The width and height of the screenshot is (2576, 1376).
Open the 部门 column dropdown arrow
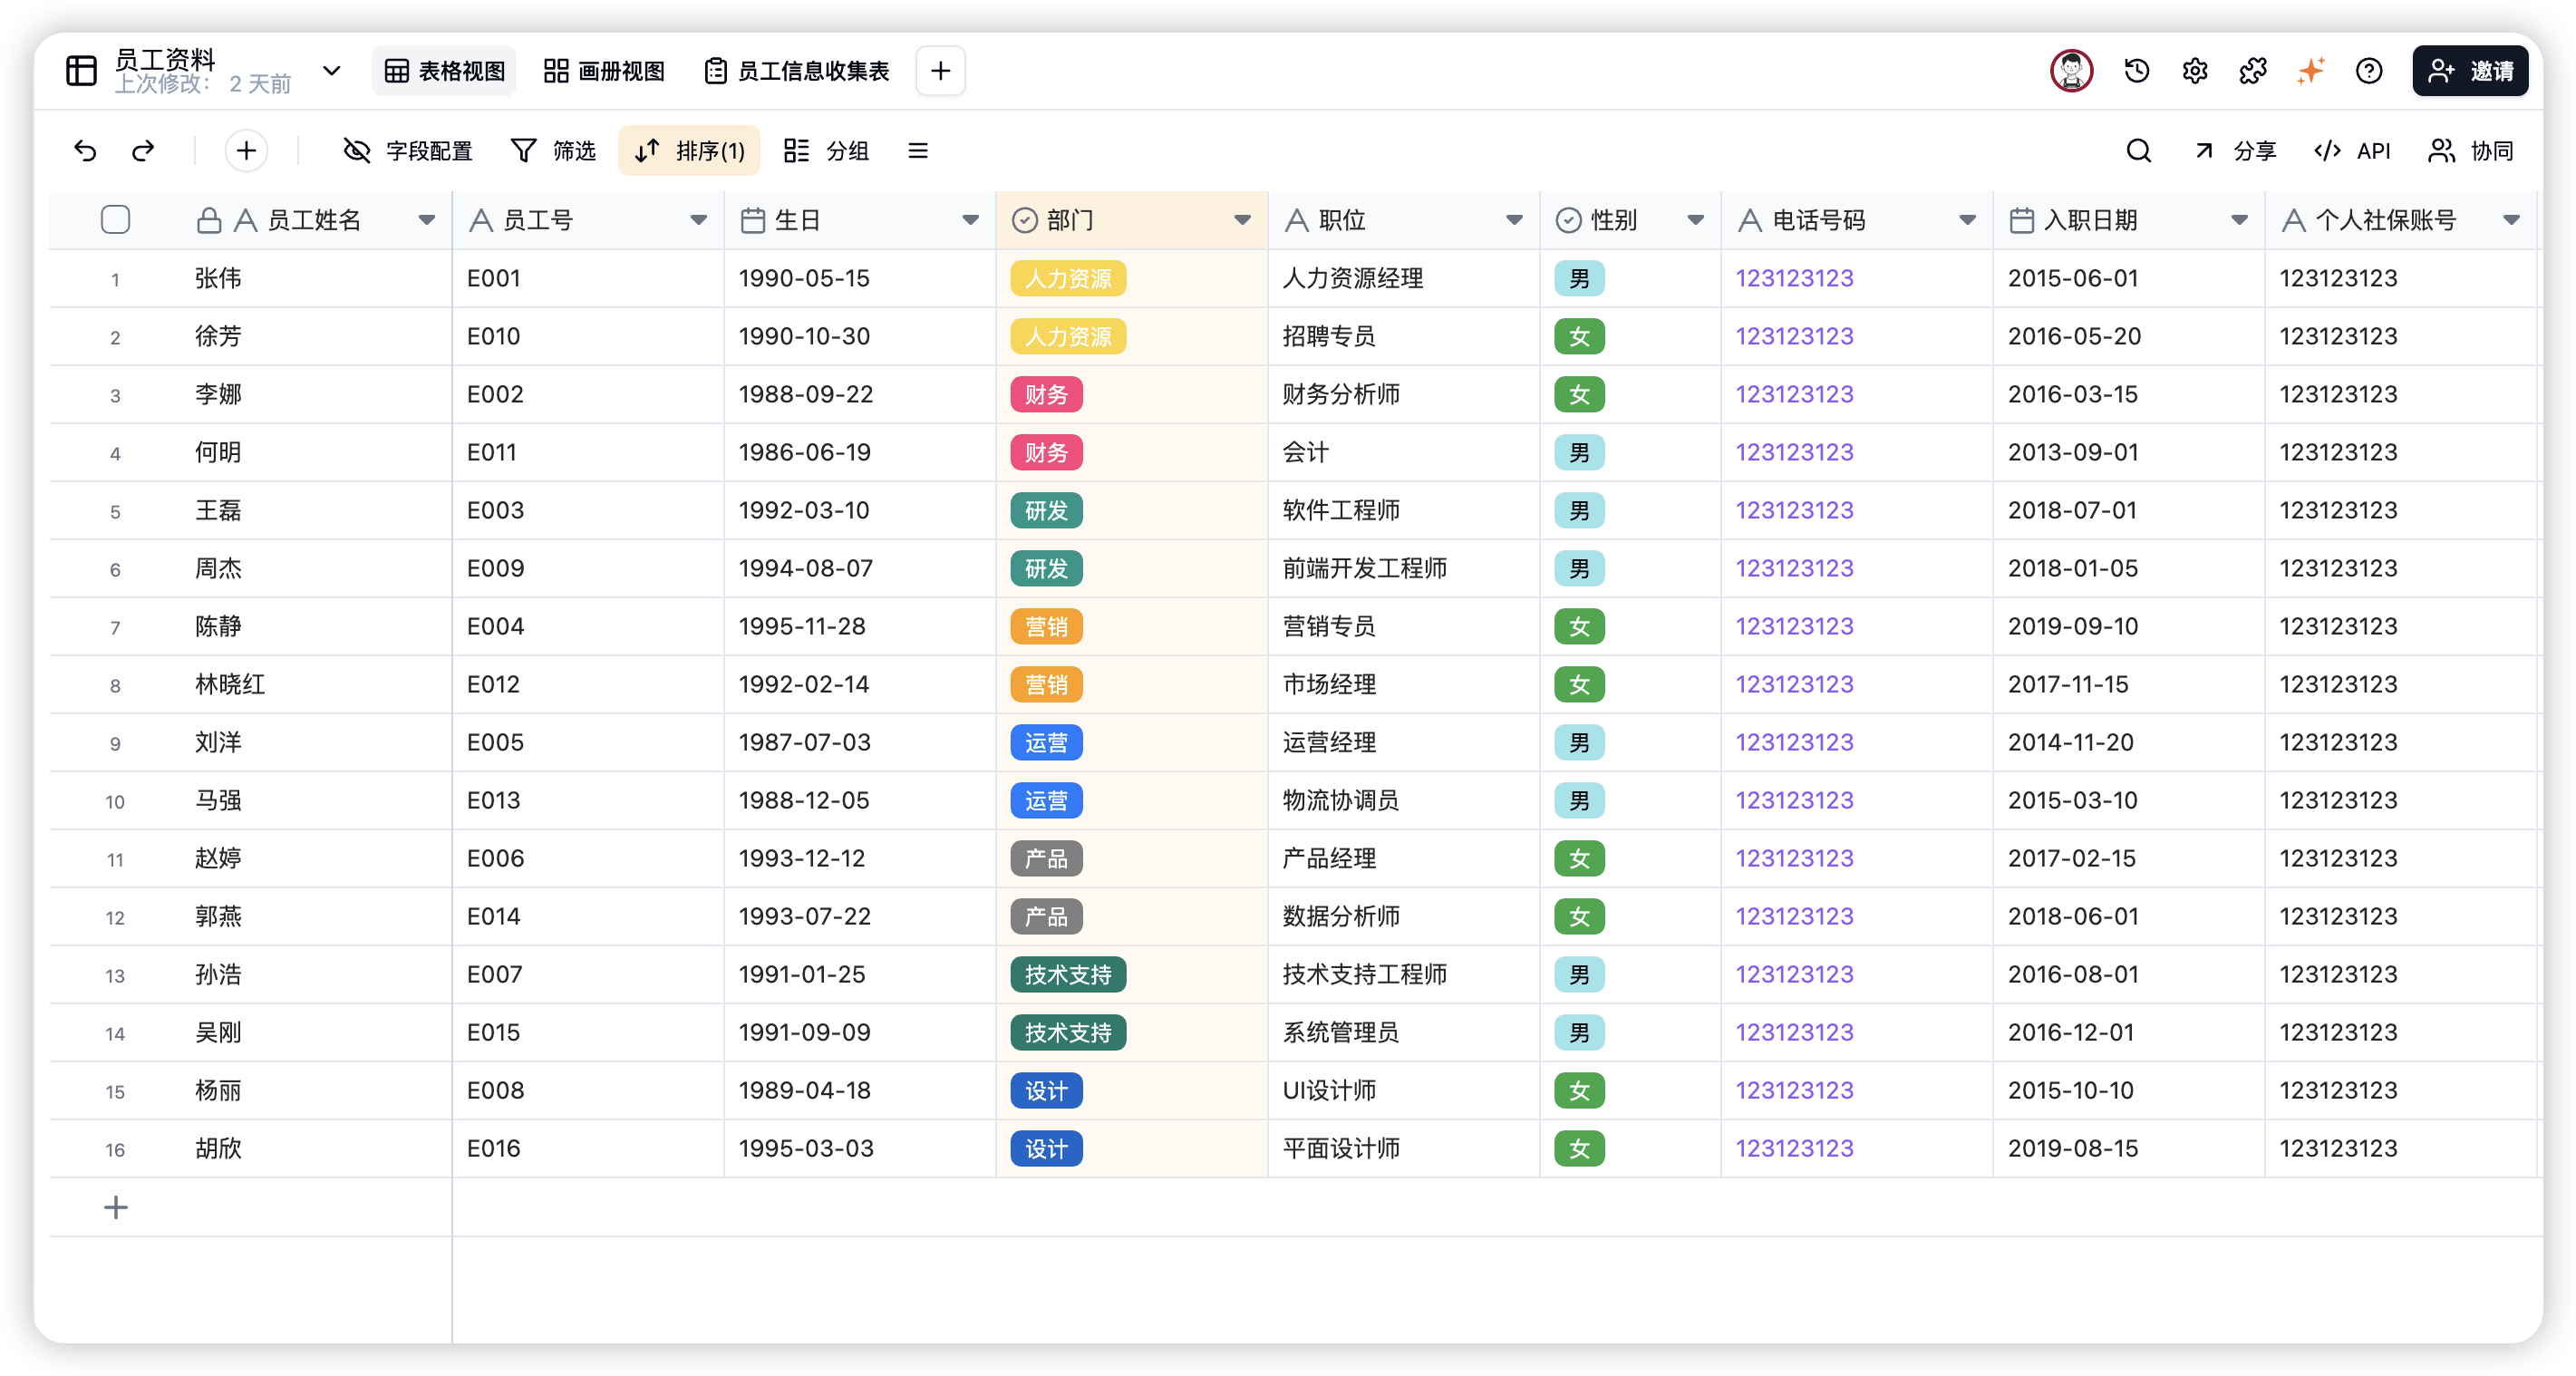coord(1242,220)
